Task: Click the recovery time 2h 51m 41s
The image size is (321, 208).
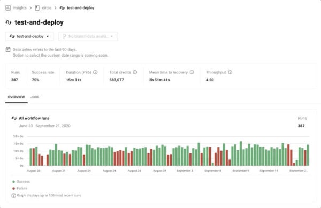Action: 159,80
